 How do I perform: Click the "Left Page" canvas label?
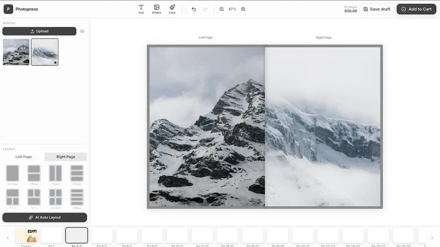pos(206,37)
